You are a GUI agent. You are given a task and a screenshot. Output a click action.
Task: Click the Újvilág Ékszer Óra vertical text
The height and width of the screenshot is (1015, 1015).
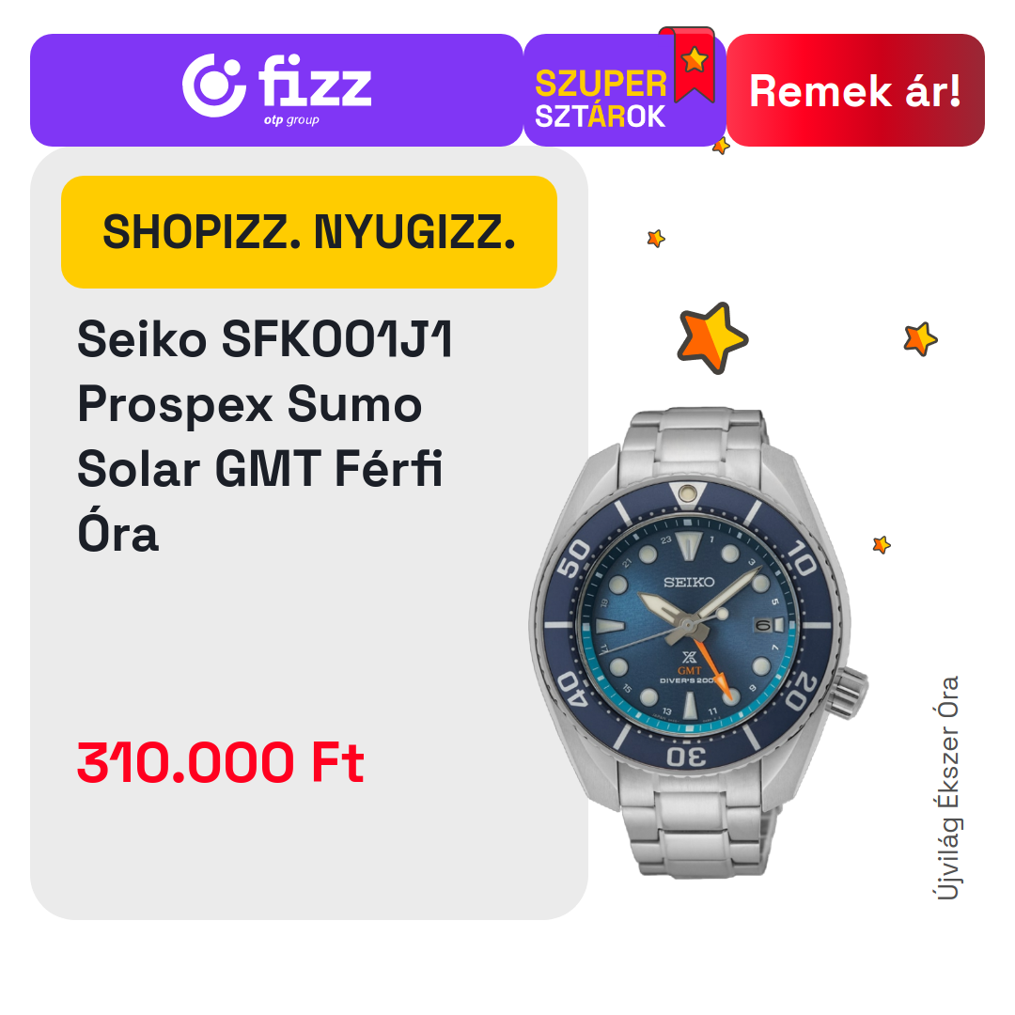point(947,788)
